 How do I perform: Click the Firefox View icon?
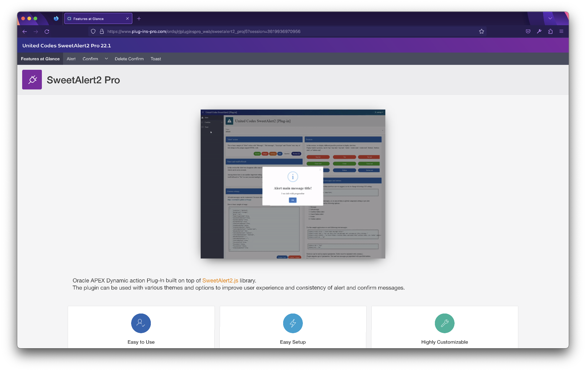pos(56,18)
